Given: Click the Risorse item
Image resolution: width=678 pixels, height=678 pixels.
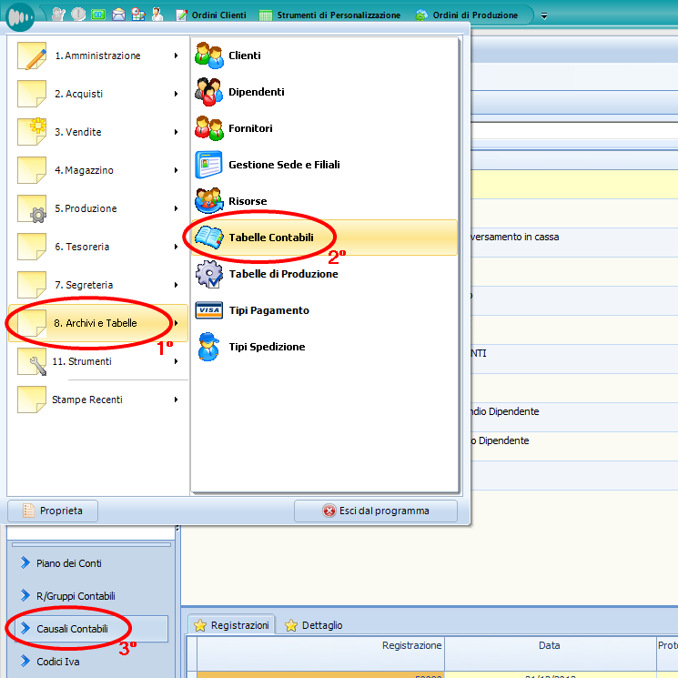Looking at the screenshot, I should click(x=248, y=201).
